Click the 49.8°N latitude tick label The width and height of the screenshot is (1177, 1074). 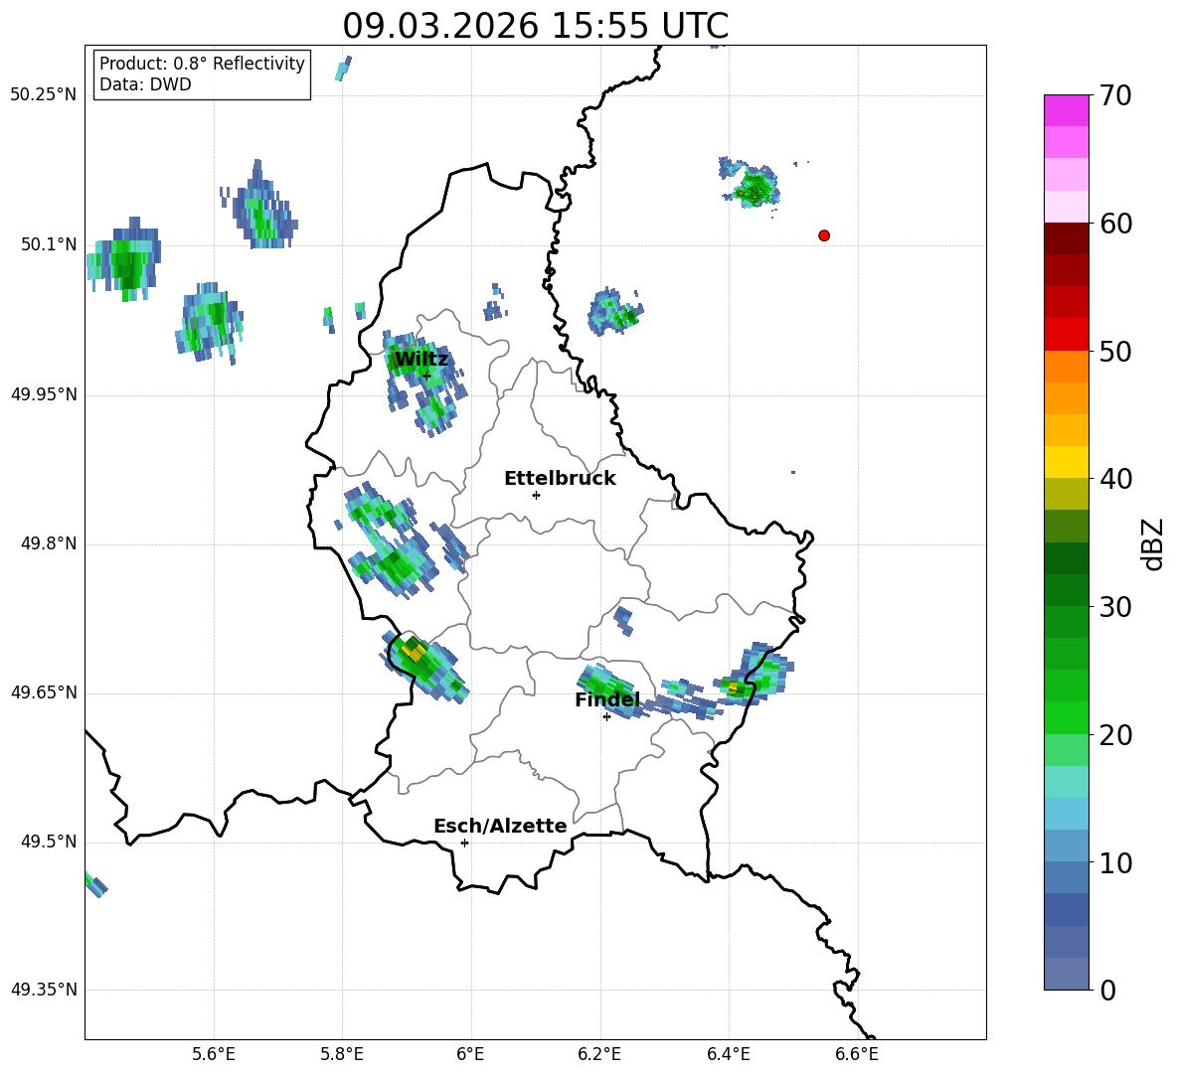click(x=49, y=543)
